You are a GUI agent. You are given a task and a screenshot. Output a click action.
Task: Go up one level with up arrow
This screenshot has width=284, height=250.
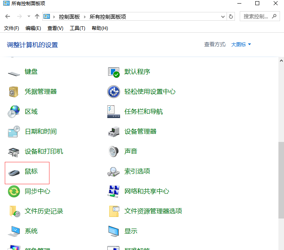pyautogui.click(x=37, y=16)
